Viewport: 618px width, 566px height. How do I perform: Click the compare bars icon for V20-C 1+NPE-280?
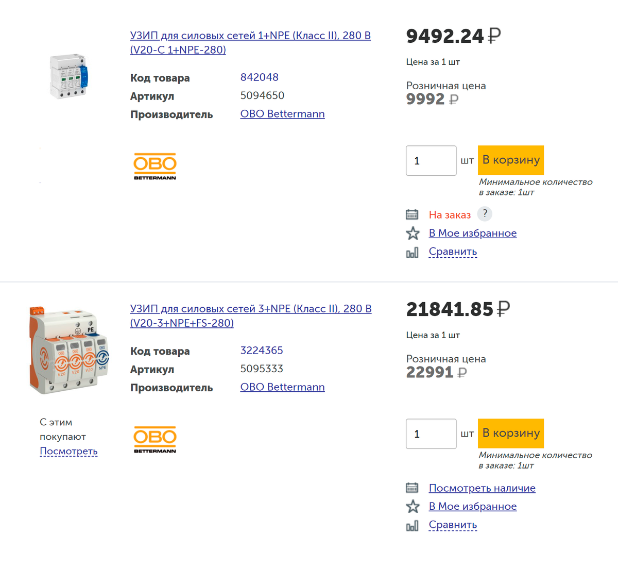[x=412, y=253]
